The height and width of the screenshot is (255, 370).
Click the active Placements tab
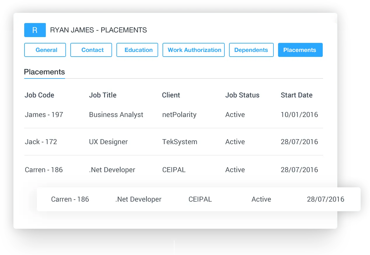[x=300, y=50]
